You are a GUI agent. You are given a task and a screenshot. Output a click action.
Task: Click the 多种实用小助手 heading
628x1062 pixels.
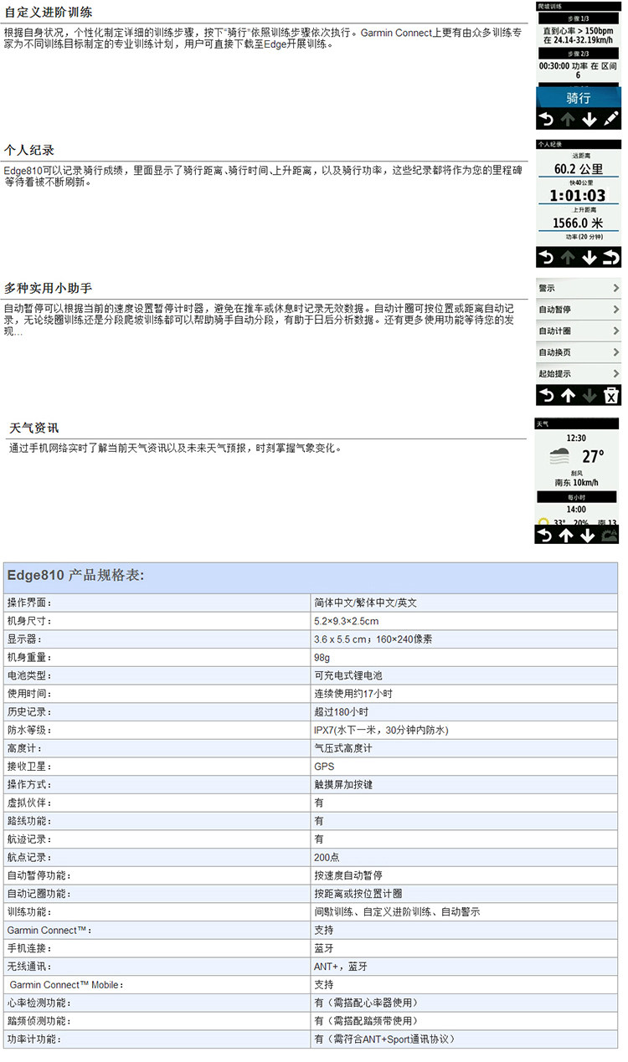click(49, 288)
